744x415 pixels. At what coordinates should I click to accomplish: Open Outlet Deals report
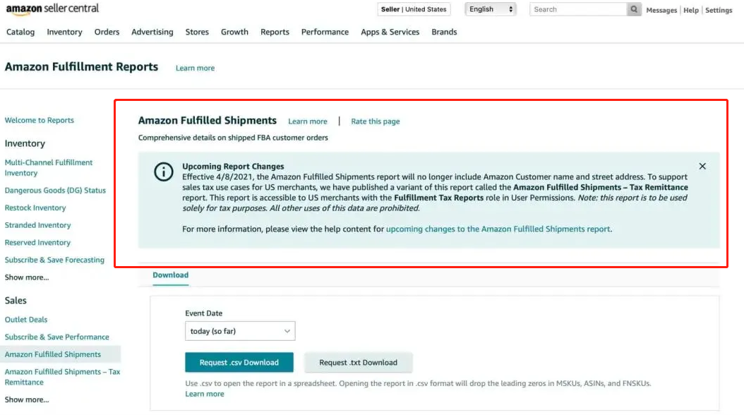coord(26,320)
